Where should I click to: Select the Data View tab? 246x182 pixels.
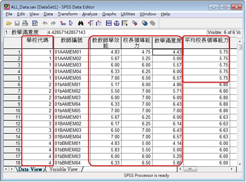click(30, 169)
